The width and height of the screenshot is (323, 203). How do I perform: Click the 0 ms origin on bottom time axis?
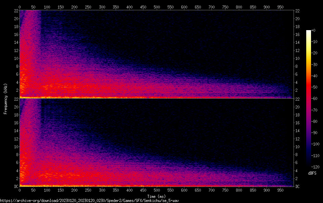[x=20, y=190]
